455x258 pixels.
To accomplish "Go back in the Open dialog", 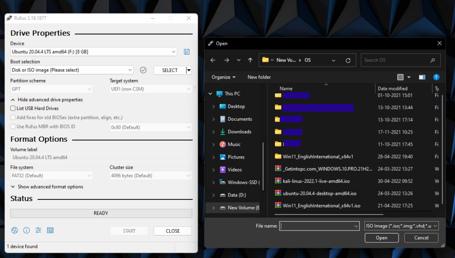I will click(213, 60).
